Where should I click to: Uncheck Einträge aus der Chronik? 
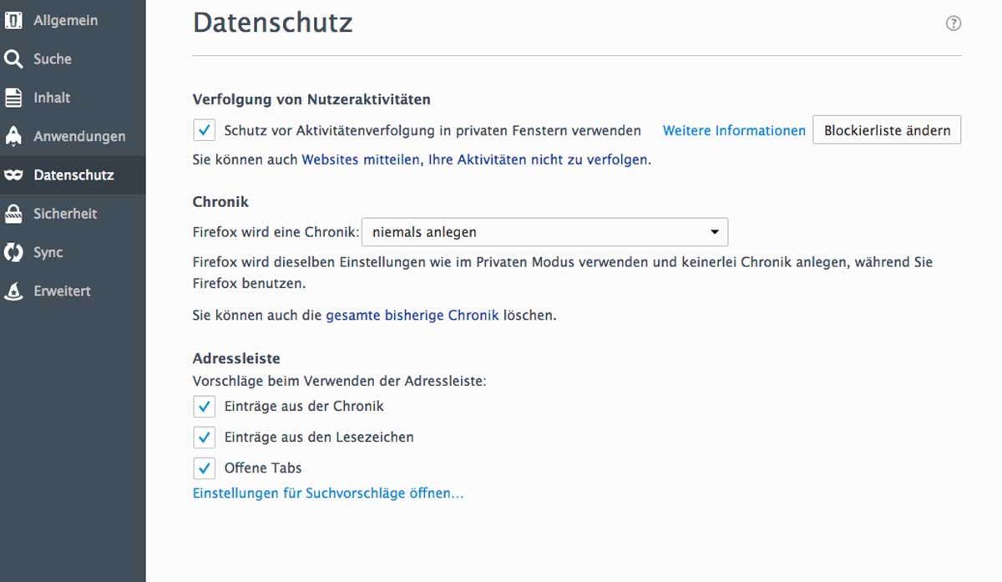click(x=204, y=407)
